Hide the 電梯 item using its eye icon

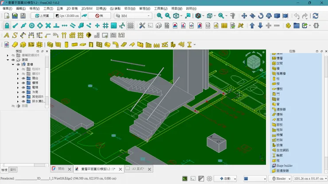pyautogui.click(x=23, y=87)
